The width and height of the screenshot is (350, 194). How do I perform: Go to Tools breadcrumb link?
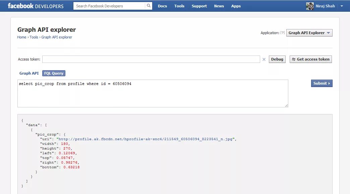(34, 37)
